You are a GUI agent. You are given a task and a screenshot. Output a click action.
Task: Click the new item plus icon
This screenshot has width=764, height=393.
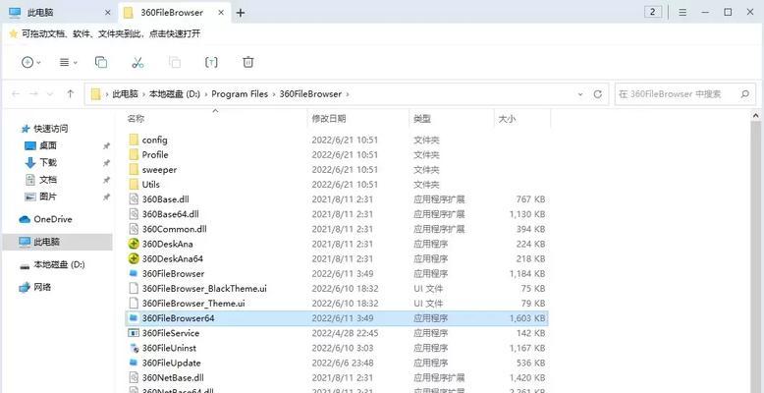click(x=27, y=63)
